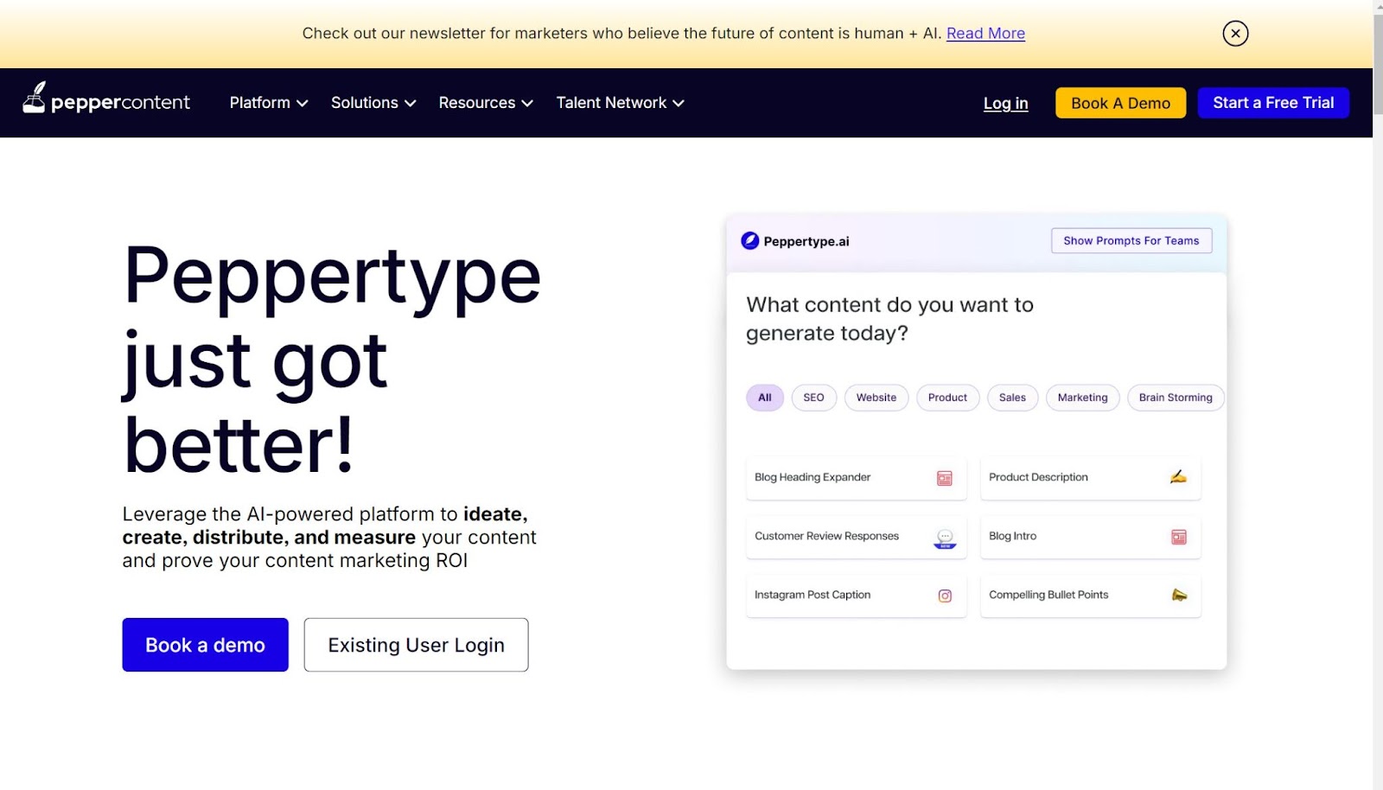Select the Sales filter chip
The image size is (1383, 790).
[1012, 398]
